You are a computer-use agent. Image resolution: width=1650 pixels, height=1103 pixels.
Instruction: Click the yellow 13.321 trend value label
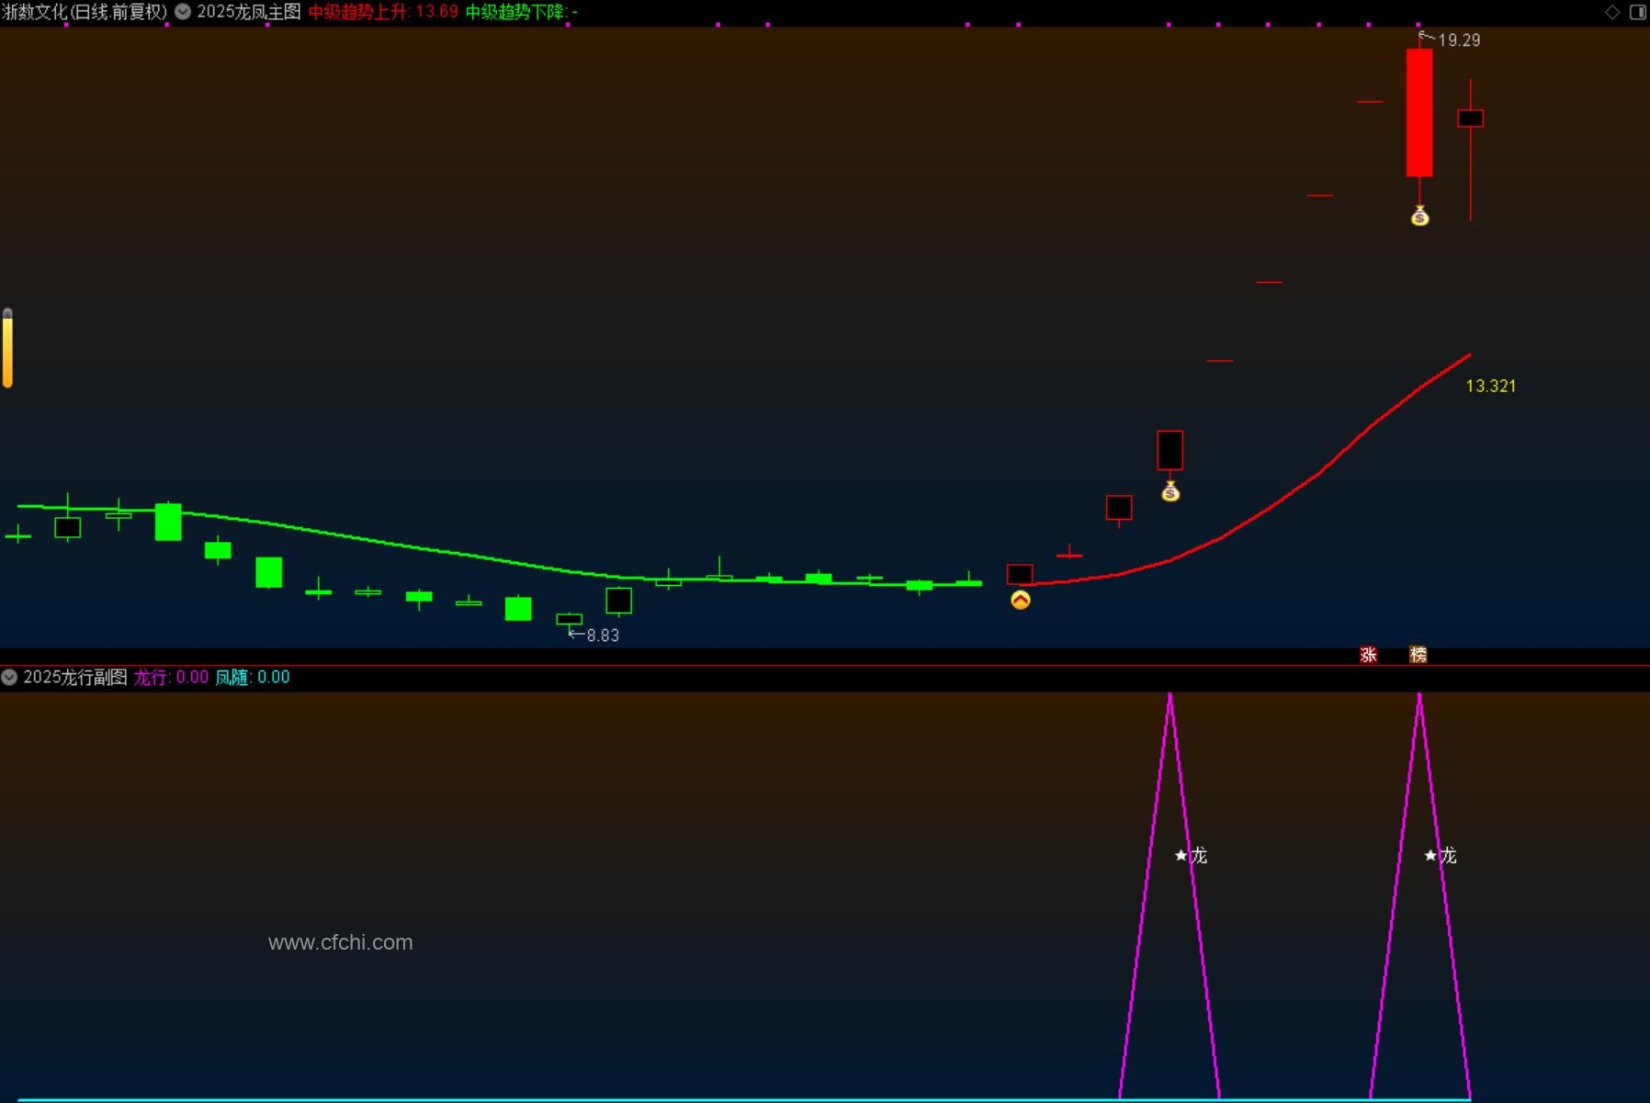click(1491, 387)
